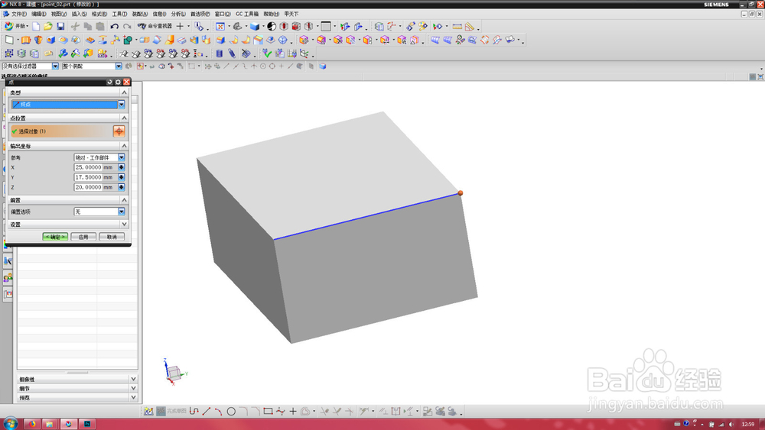The height and width of the screenshot is (430, 765).
Task: Click the point constructor crosshair icon in the dialog
Action: click(119, 131)
